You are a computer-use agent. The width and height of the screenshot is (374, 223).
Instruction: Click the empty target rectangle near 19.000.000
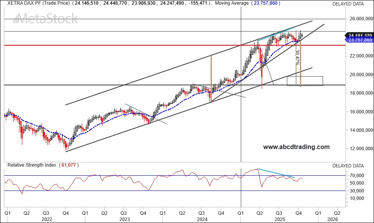[x=305, y=81]
